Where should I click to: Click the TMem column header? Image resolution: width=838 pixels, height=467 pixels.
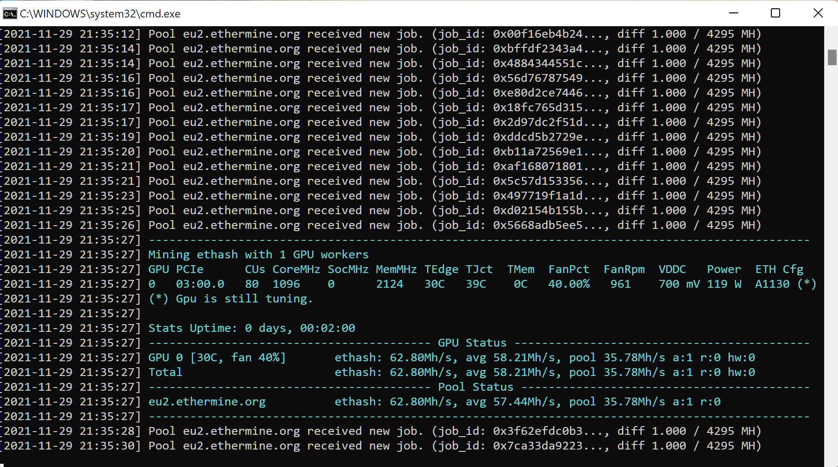(x=521, y=269)
